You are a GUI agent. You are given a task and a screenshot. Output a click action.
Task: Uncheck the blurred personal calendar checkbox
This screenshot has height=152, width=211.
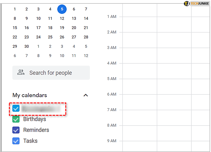click(x=16, y=108)
